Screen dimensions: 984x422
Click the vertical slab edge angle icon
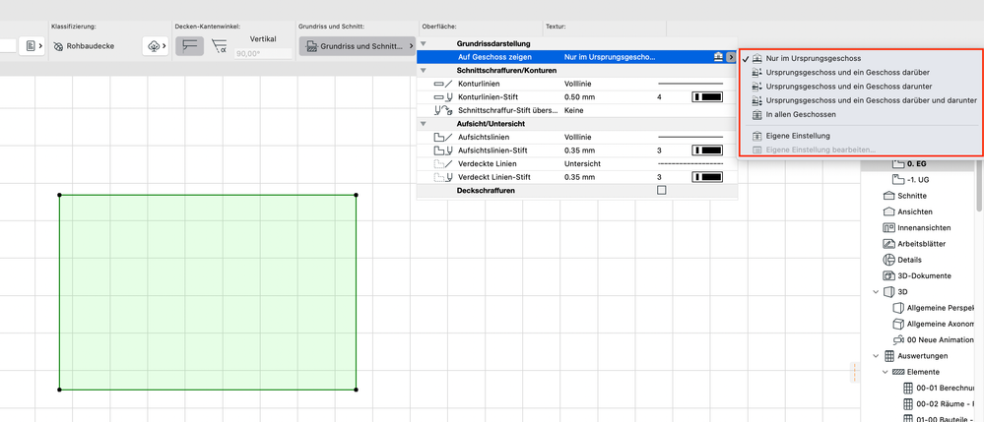189,45
